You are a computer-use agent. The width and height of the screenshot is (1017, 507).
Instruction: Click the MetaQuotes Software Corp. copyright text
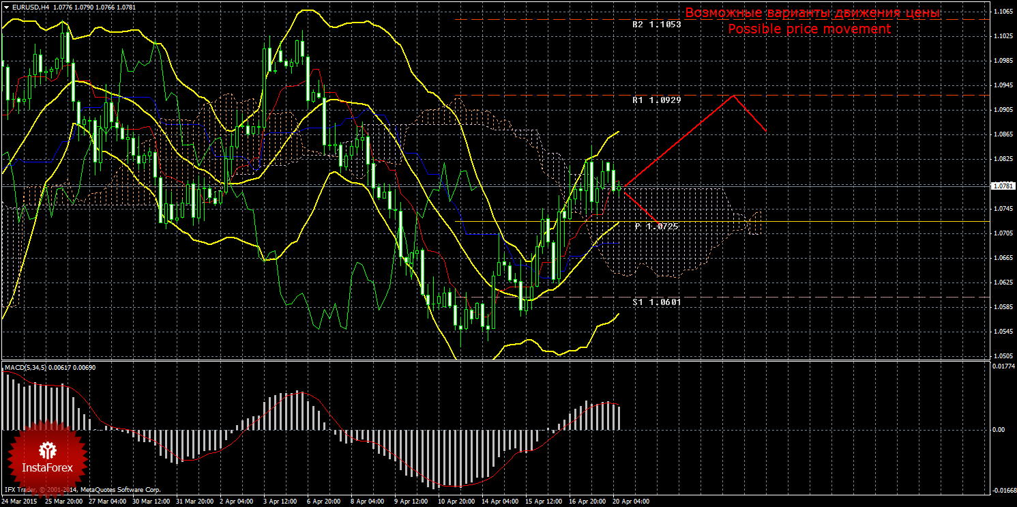point(120,490)
